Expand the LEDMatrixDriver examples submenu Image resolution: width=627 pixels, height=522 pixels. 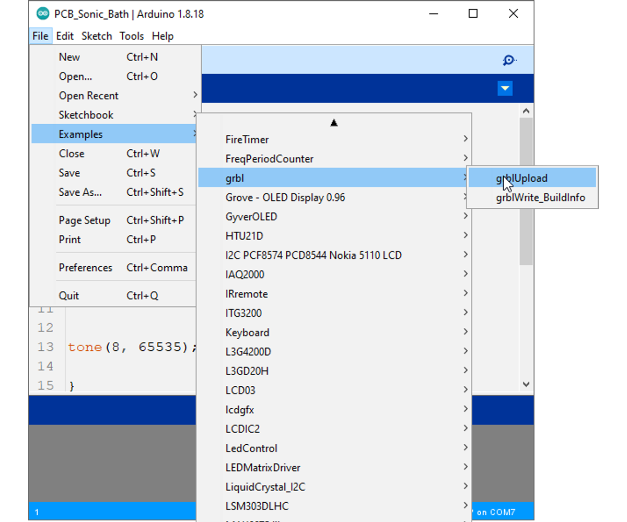(334, 468)
